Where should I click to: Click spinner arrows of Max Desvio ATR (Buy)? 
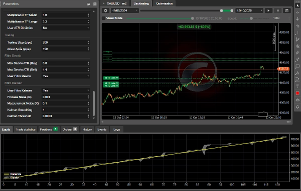coord(88,63)
